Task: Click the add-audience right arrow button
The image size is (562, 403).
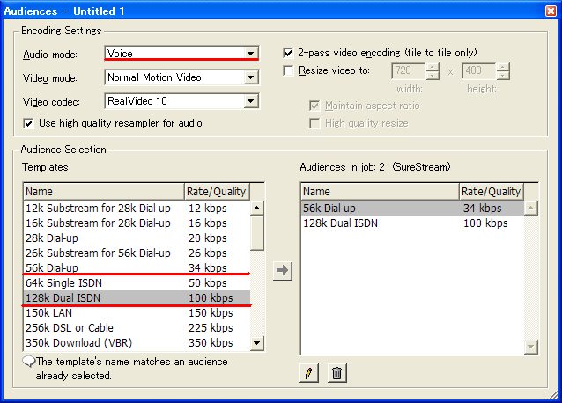Action: pyautogui.click(x=283, y=271)
